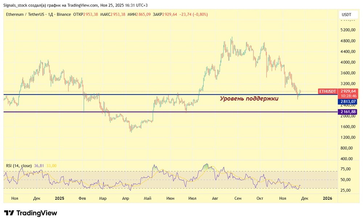Select the 2813,07 support level price label
Image resolution: width=363 pixels, height=223 pixels.
(x=348, y=102)
